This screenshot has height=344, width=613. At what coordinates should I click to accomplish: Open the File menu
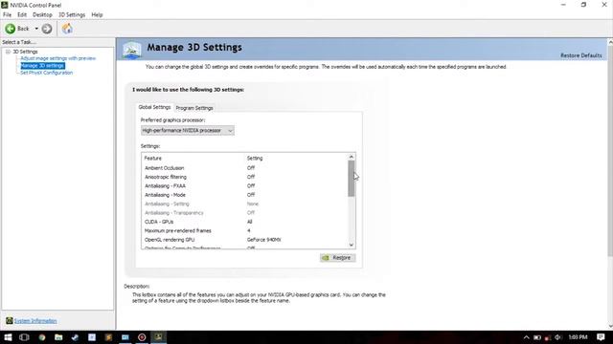pyautogui.click(x=7, y=15)
